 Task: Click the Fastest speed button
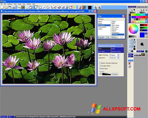(115, 74)
